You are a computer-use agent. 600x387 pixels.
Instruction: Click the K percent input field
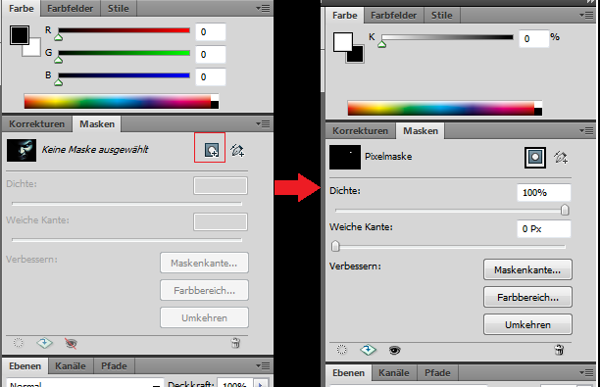tap(533, 38)
